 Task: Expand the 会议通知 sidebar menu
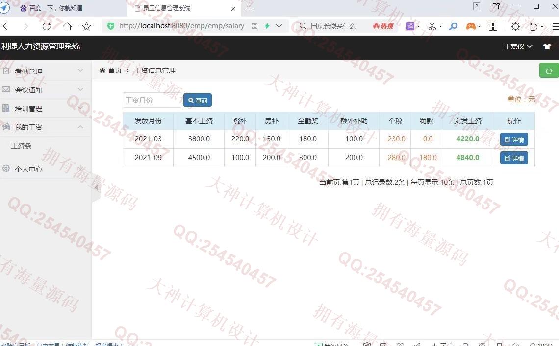click(46, 90)
